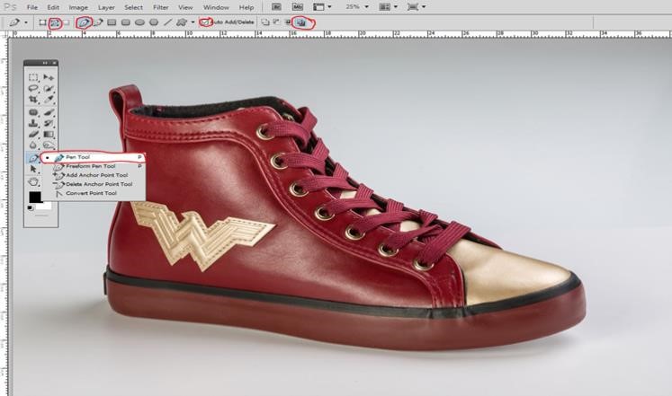Image resolution: width=672 pixels, height=396 pixels.
Task: Select Ellipse shape in options bar
Action: [x=139, y=22]
